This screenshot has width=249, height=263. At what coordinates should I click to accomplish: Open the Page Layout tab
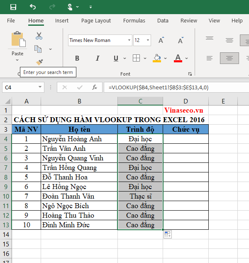96,21
